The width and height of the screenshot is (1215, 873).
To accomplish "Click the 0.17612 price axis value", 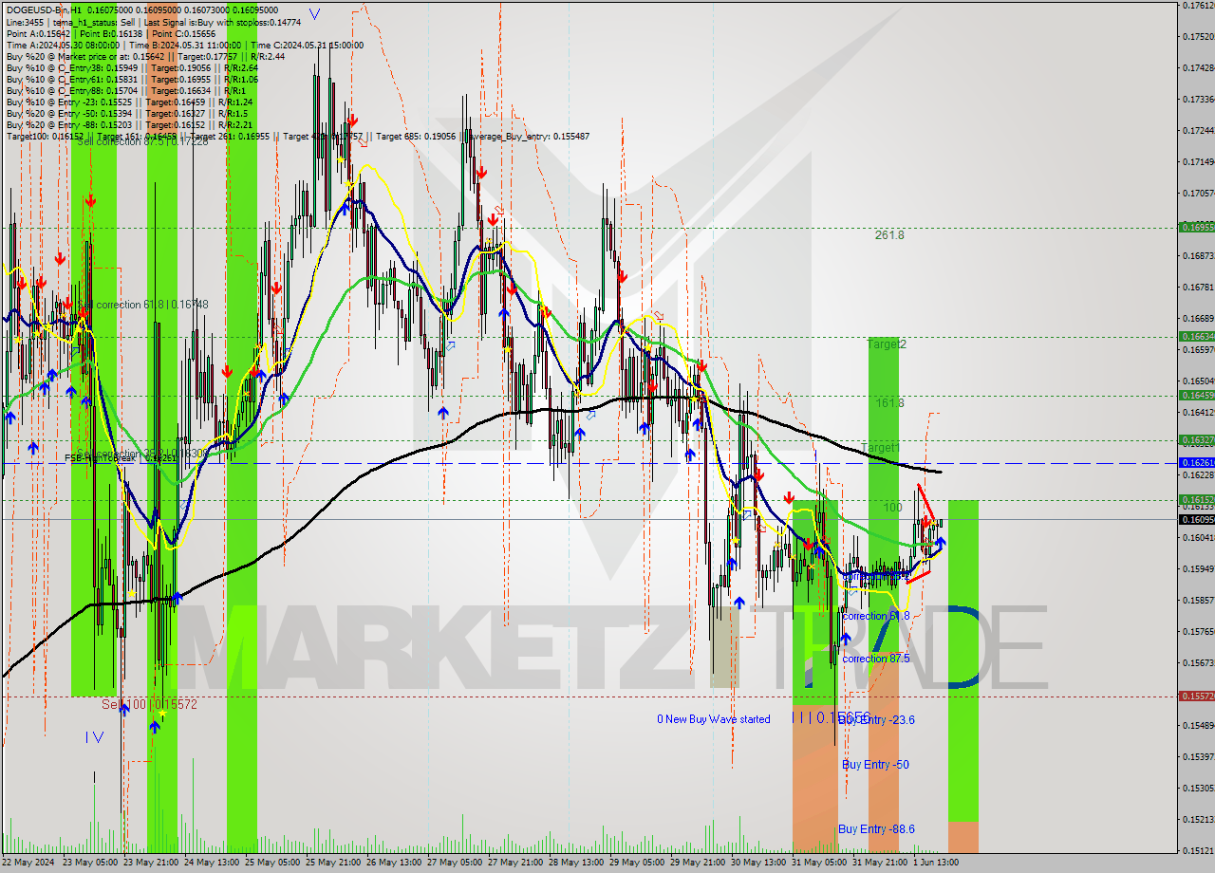I will point(1197,6).
